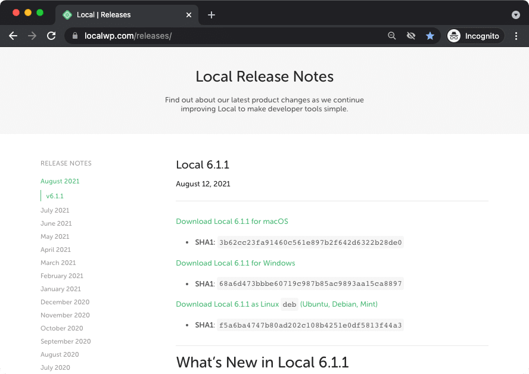This screenshot has width=529, height=374.
Task: Click the August 12, 2021 date
Action: coord(203,184)
